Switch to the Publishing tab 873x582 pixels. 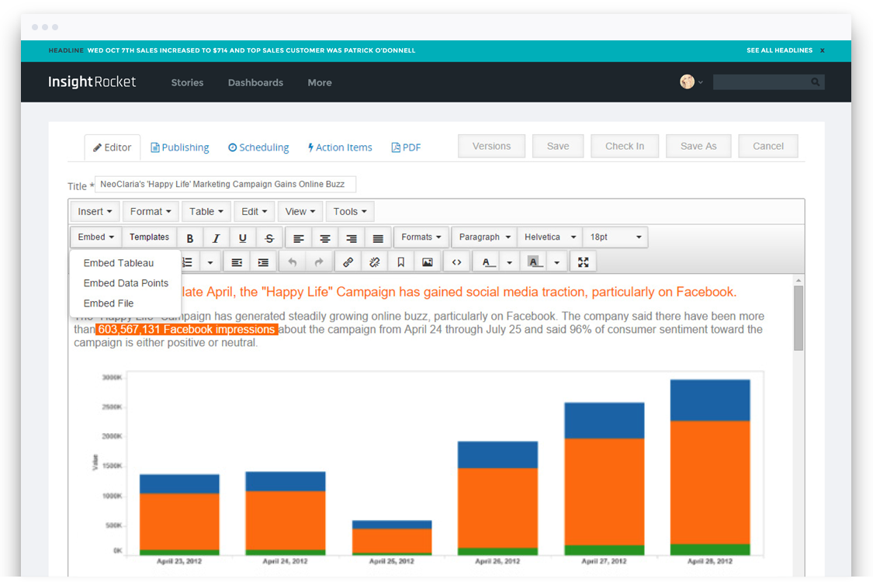coord(180,147)
